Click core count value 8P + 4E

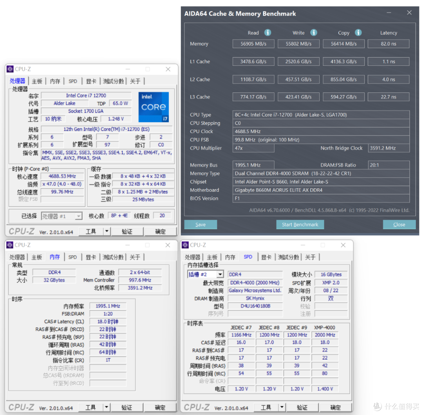click(119, 215)
